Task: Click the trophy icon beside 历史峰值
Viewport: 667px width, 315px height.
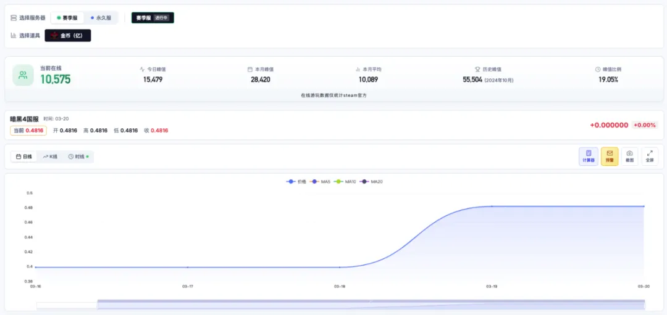Action: point(477,69)
